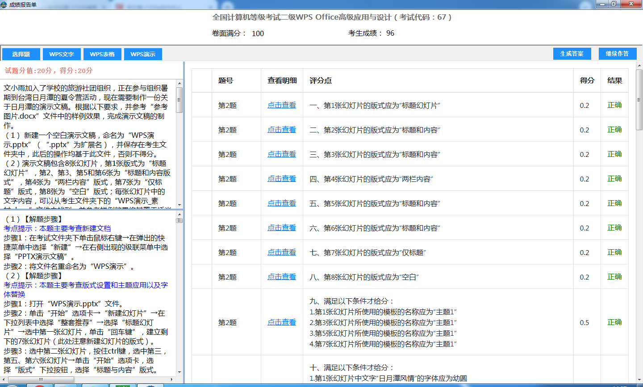Click 正确 result in 第1张幻灯片 row

click(614, 105)
